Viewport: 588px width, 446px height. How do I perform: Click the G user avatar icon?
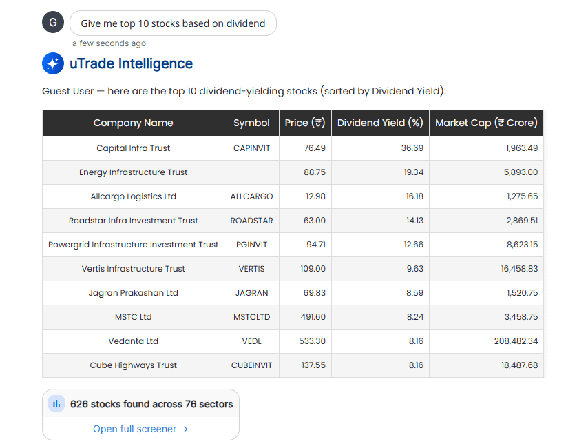pyautogui.click(x=53, y=22)
